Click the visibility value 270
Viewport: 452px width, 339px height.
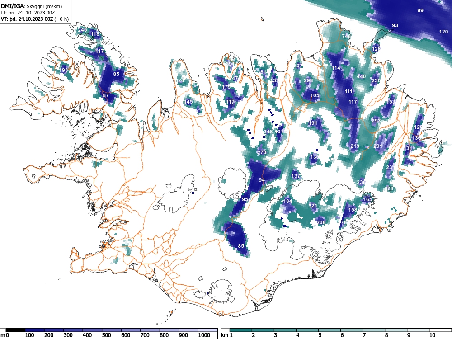pos(262,152)
